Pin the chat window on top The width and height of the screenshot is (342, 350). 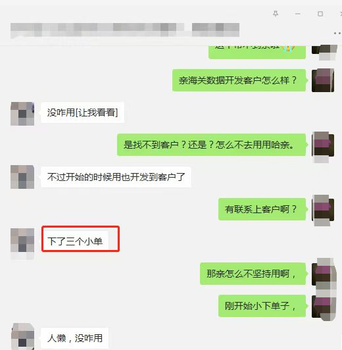276,14
